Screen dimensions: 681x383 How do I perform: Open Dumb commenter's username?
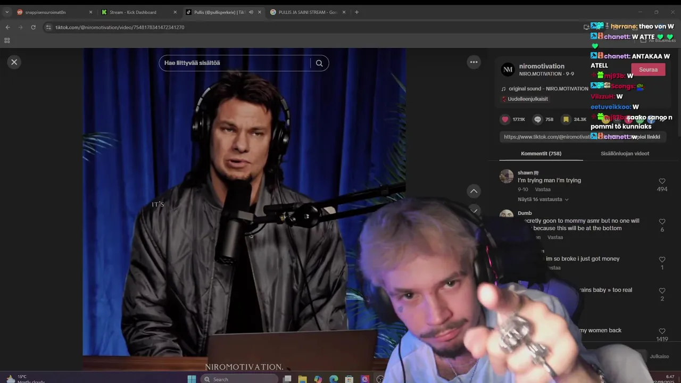click(525, 213)
